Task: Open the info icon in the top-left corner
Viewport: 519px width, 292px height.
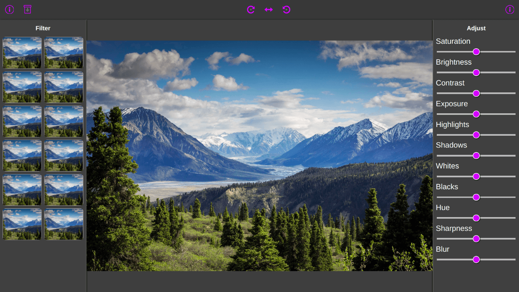Action: (x=10, y=10)
